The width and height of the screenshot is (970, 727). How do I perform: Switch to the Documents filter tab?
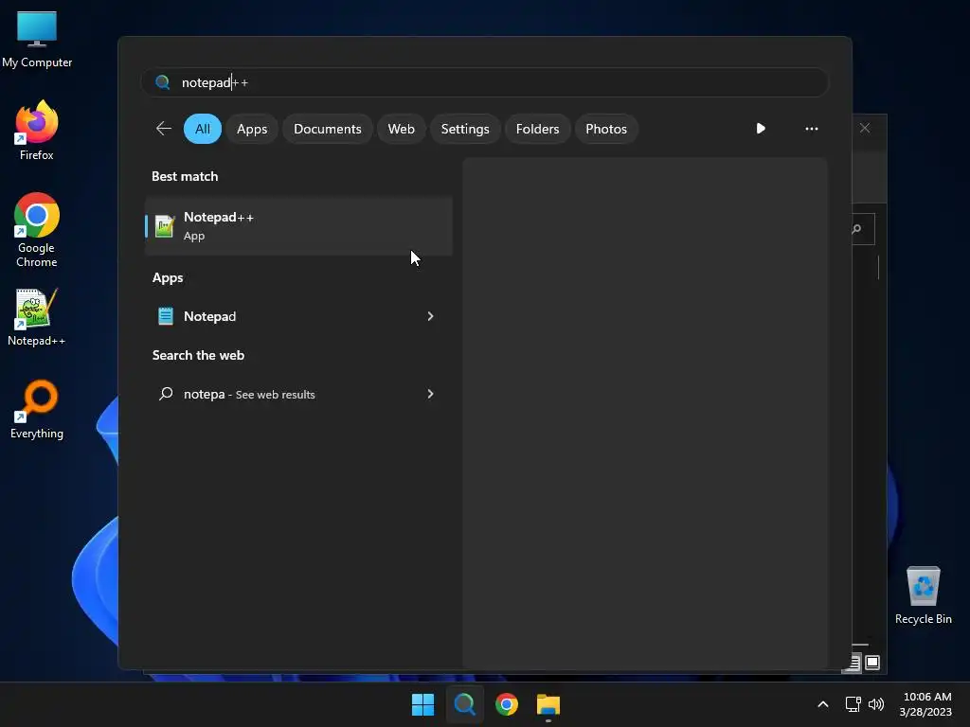[x=327, y=129]
